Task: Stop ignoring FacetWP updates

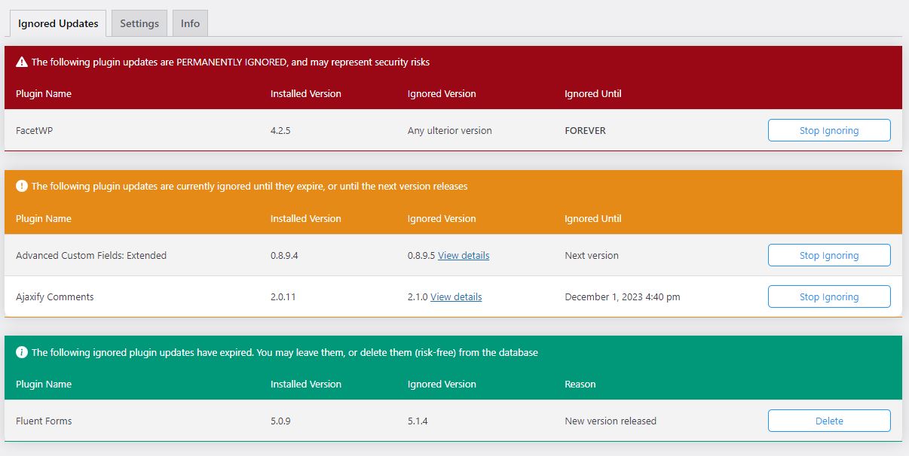Action: click(x=828, y=130)
